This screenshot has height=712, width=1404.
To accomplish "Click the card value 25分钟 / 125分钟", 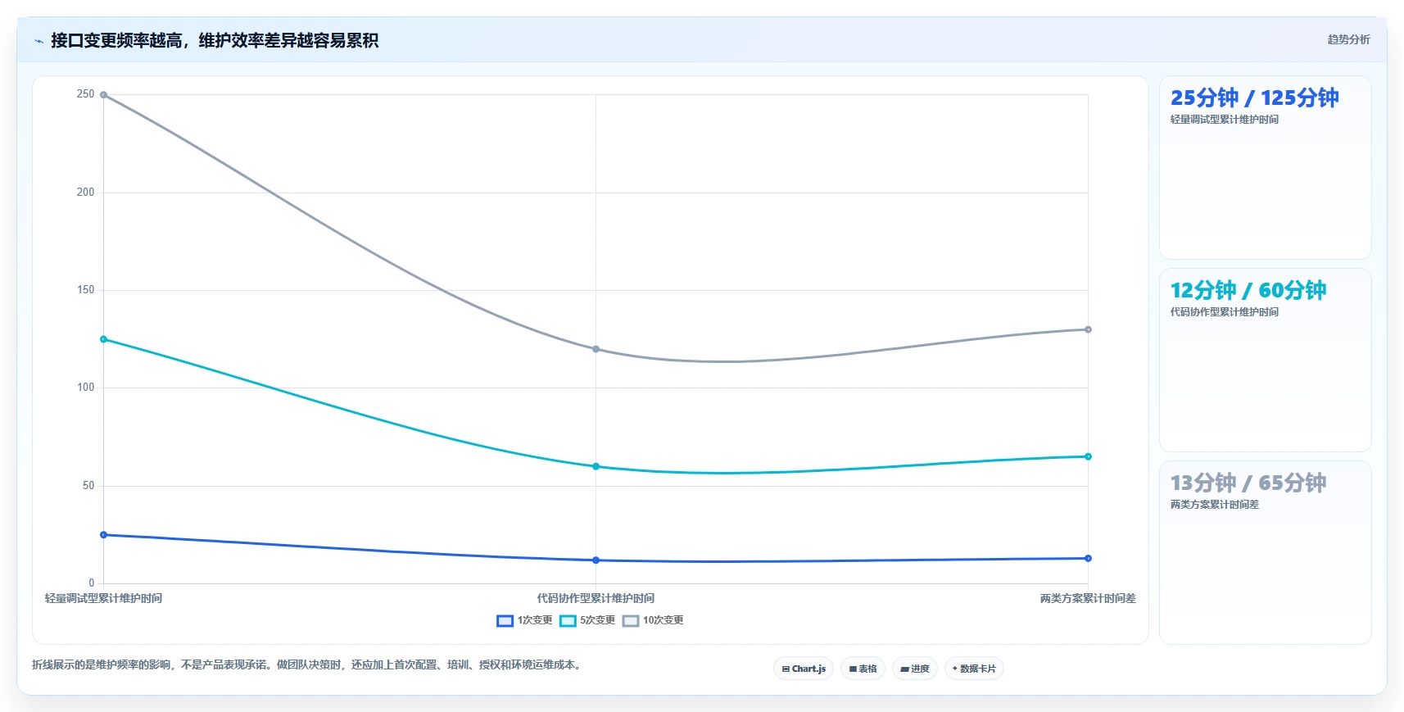I will click(x=1254, y=98).
